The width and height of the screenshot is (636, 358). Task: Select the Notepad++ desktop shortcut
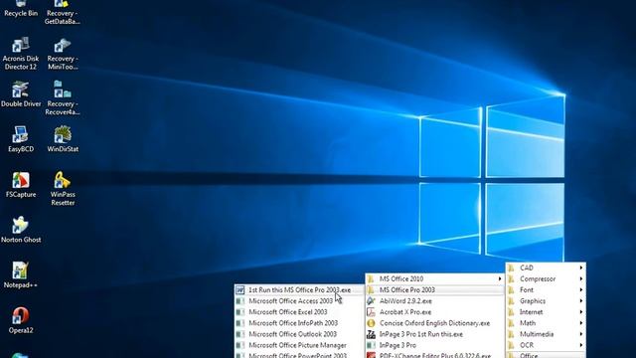point(21,275)
